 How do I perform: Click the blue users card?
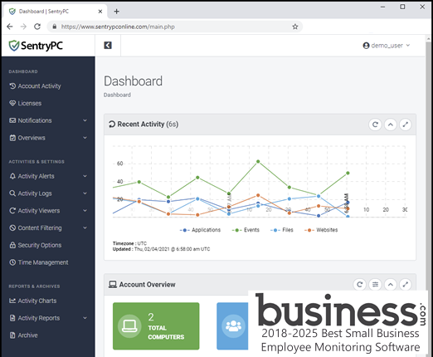(x=232, y=326)
